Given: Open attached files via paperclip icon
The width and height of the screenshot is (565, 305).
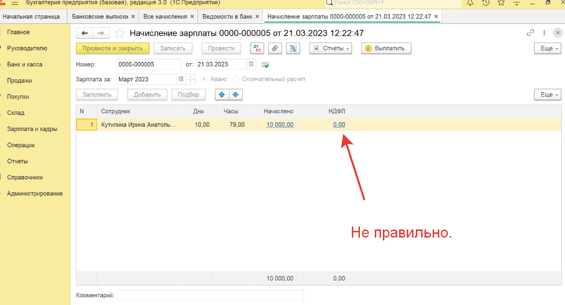Looking at the screenshot, I should pos(275,48).
